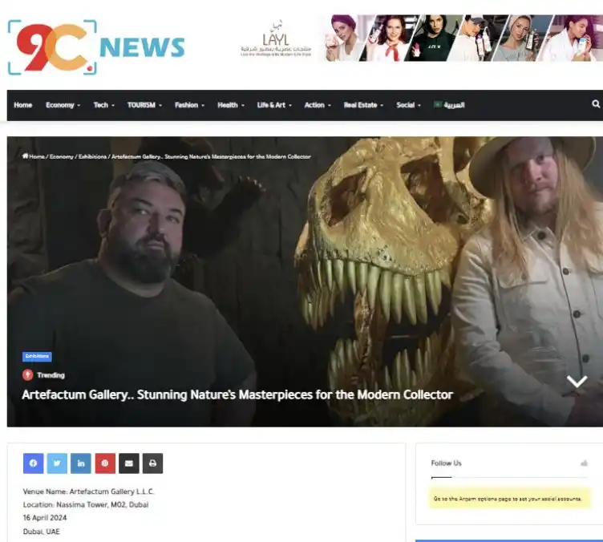
Task: Expand the TOURISM dropdown menu
Action: click(144, 105)
